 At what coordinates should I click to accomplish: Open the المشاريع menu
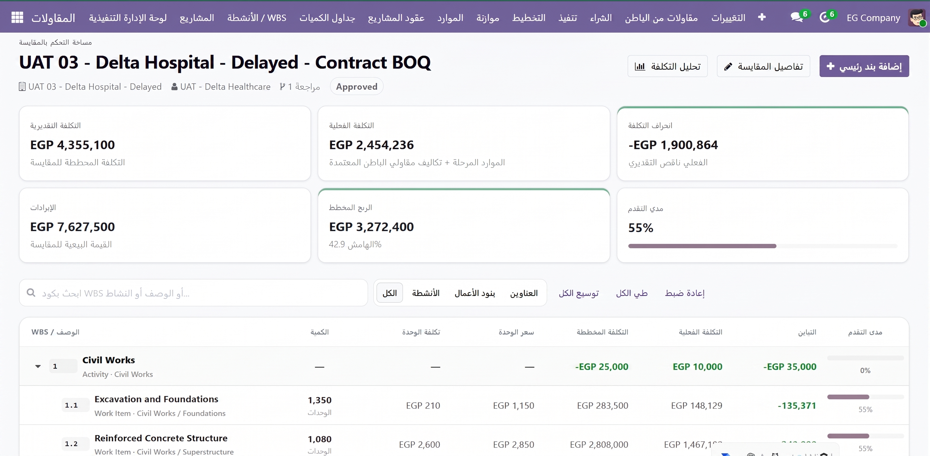197,18
